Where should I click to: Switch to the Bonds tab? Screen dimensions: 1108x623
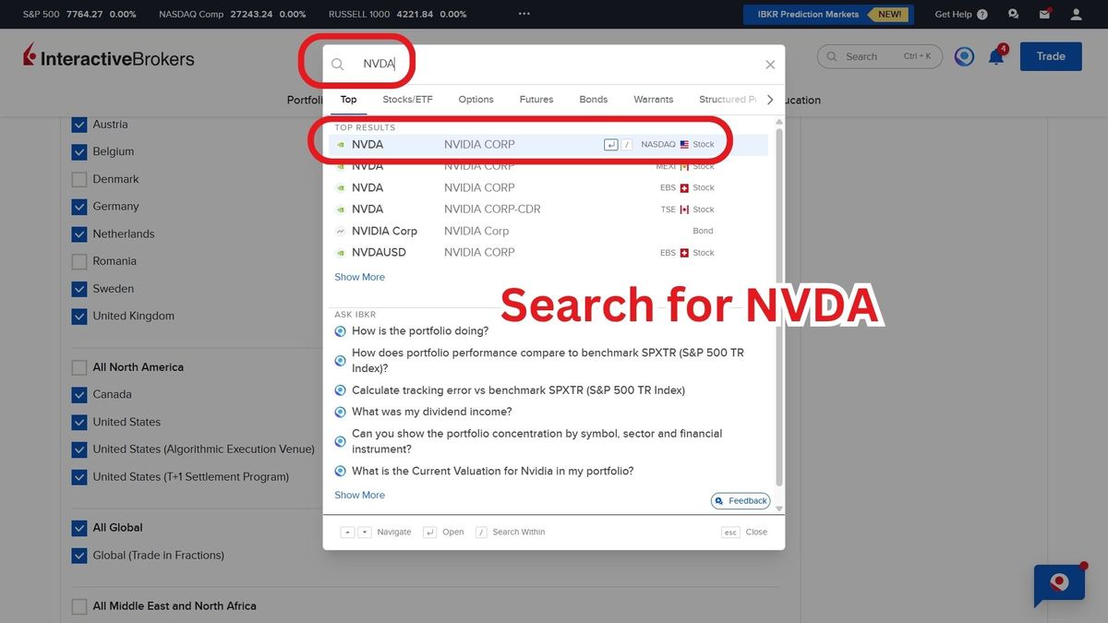click(594, 100)
